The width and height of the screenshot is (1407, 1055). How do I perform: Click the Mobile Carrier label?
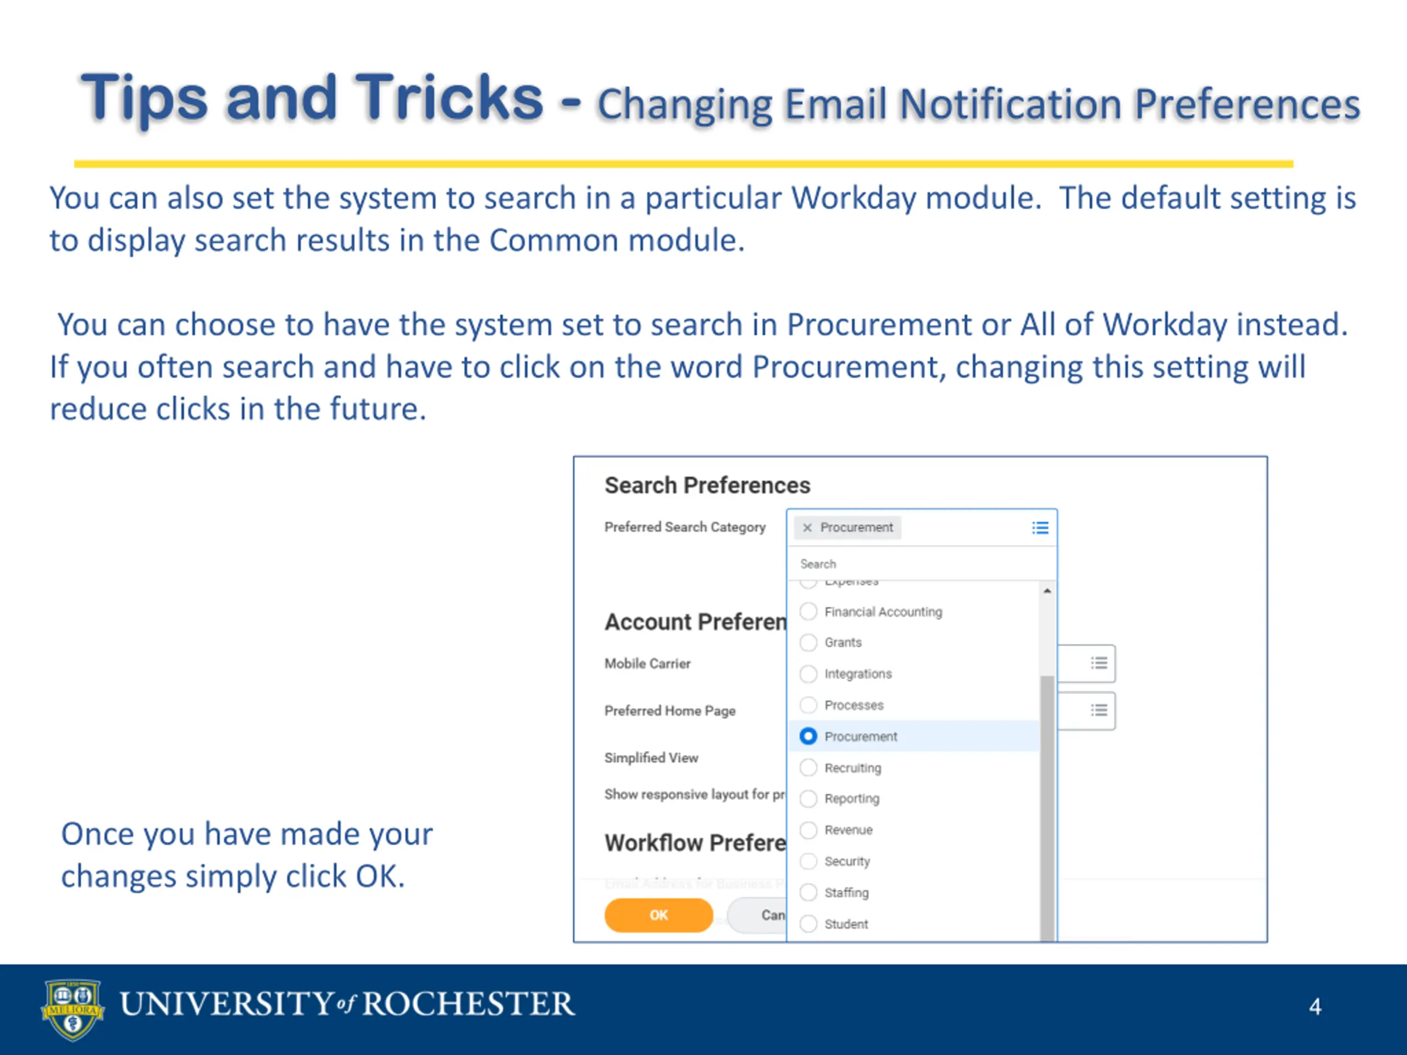647,663
